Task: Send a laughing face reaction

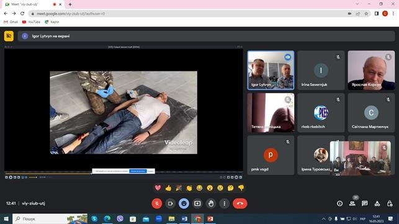Action: (200, 188)
